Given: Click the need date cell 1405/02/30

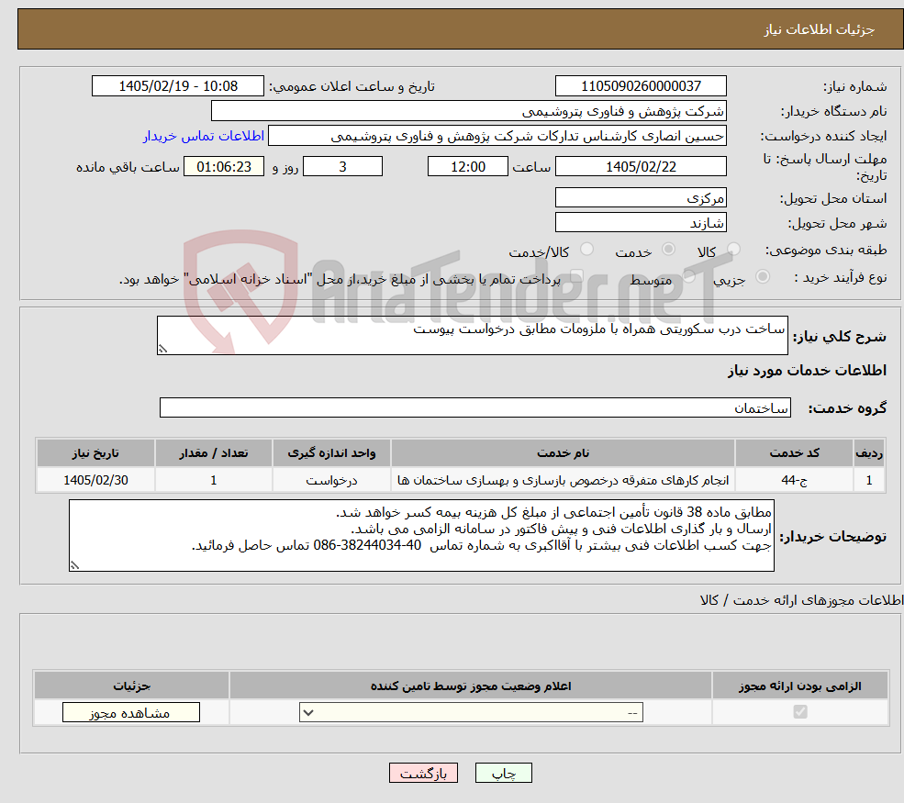Looking at the screenshot, I should click(95, 480).
